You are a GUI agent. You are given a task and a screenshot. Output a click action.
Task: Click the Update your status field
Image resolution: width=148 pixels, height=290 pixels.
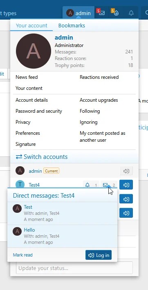(x=74, y=268)
